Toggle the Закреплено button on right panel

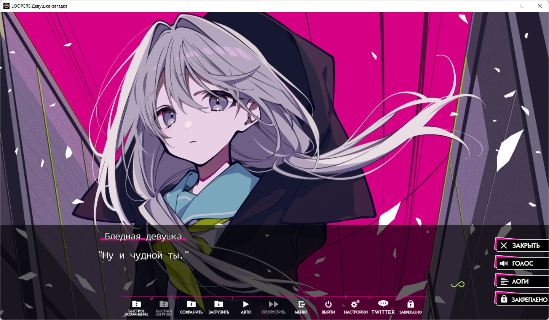(x=522, y=299)
